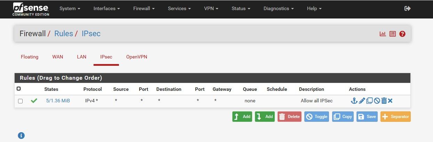Tick the checkbox for the IPv4 rule row
433x142 pixels.
pos(20,101)
